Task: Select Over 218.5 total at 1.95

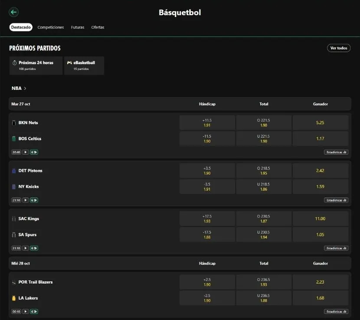Action: [264, 171]
